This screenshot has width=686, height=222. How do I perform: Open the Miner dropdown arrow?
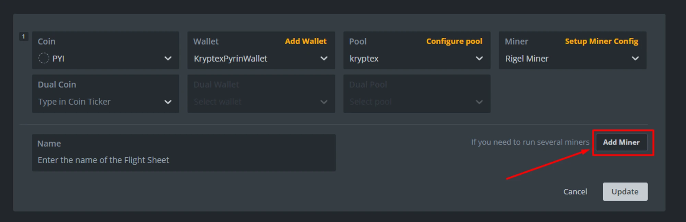pyautogui.click(x=635, y=59)
